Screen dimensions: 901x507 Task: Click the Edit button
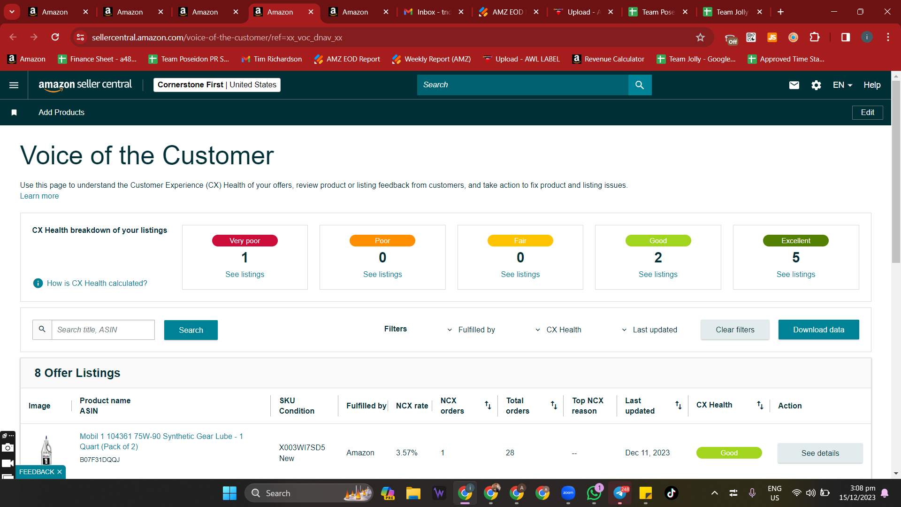click(867, 112)
